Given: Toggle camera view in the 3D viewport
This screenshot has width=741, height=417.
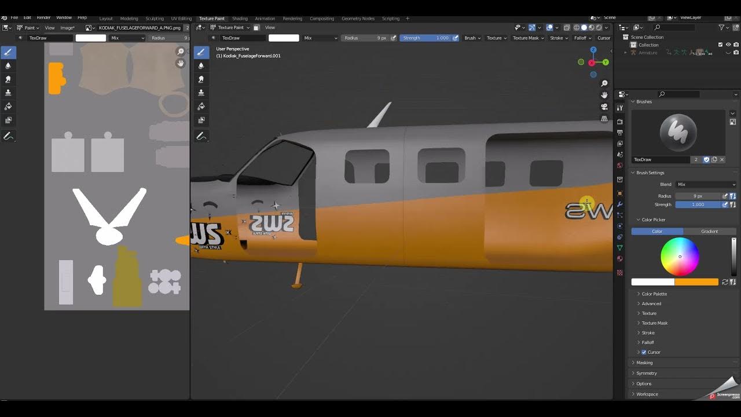Looking at the screenshot, I should click(x=604, y=107).
